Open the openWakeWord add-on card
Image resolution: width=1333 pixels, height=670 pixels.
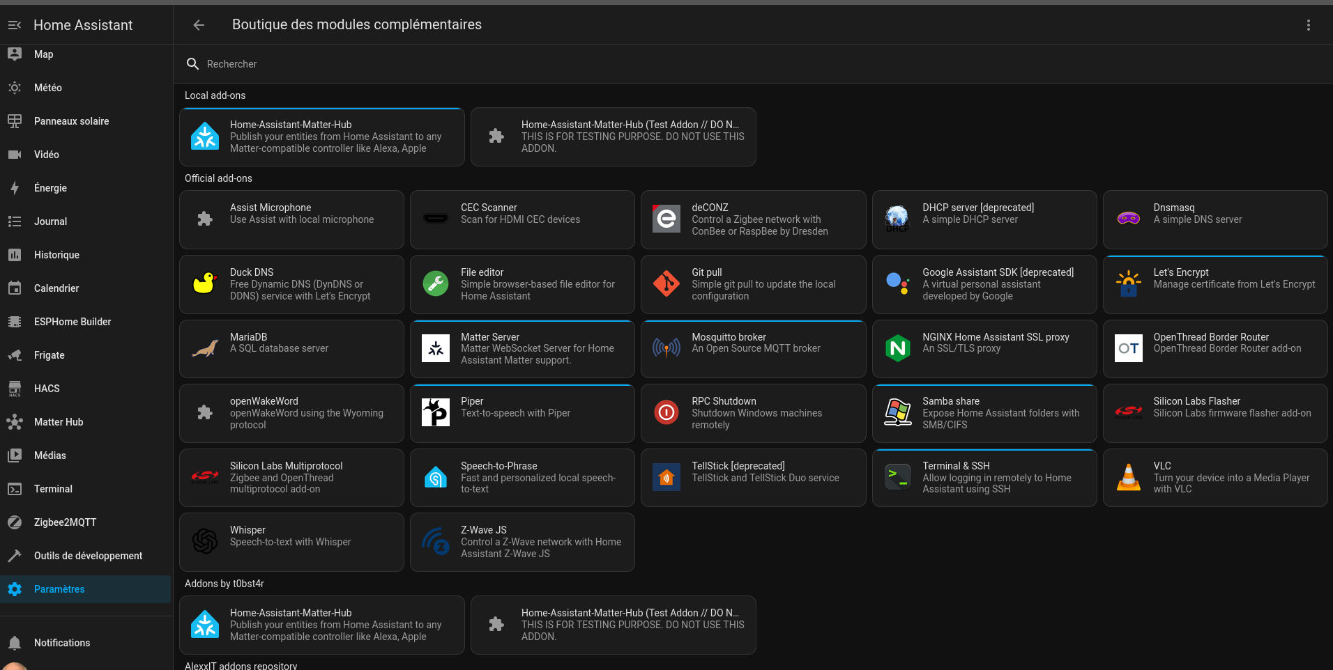(291, 413)
